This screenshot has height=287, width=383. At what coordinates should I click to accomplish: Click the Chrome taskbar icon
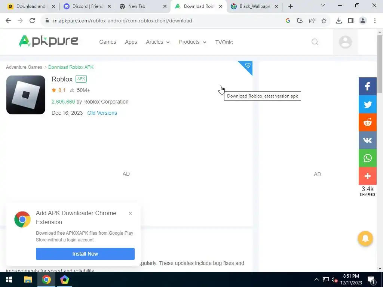pos(46,280)
